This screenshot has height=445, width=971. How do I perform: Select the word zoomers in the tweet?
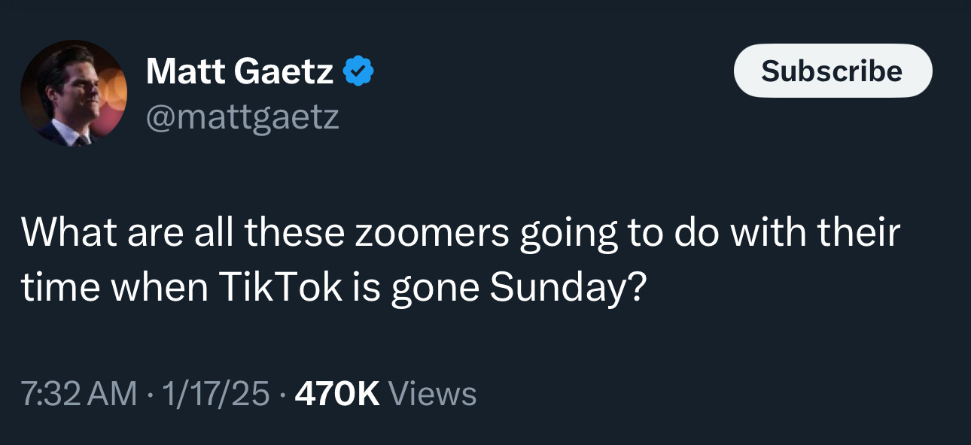431,233
